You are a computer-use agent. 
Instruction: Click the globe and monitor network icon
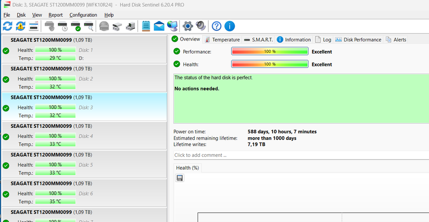(172, 26)
